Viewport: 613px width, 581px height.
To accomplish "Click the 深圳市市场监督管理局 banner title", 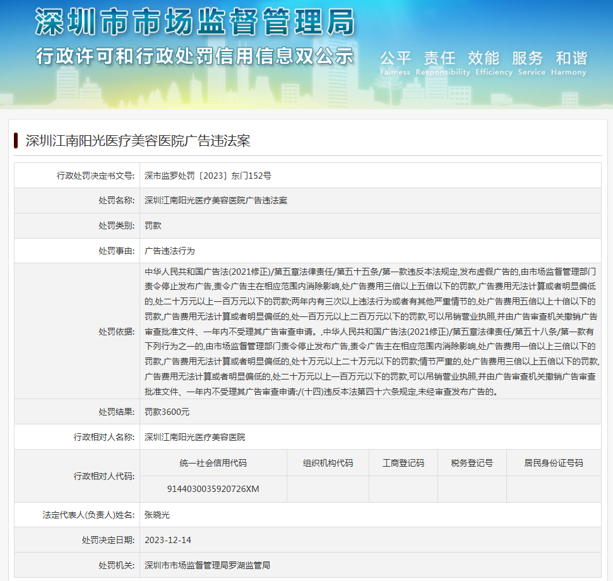I will (195, 22).
